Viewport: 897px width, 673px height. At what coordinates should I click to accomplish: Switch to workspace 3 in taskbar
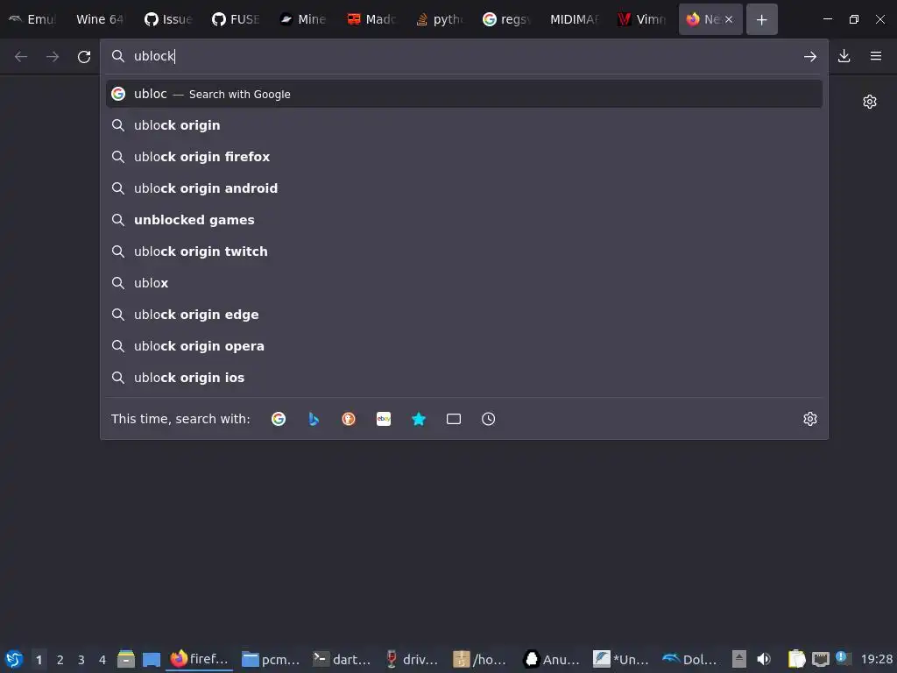(x=81, y=660)
